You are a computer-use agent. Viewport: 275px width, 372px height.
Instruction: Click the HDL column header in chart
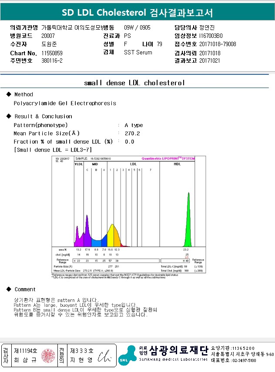pyautogui.click(x=177, y=164)
